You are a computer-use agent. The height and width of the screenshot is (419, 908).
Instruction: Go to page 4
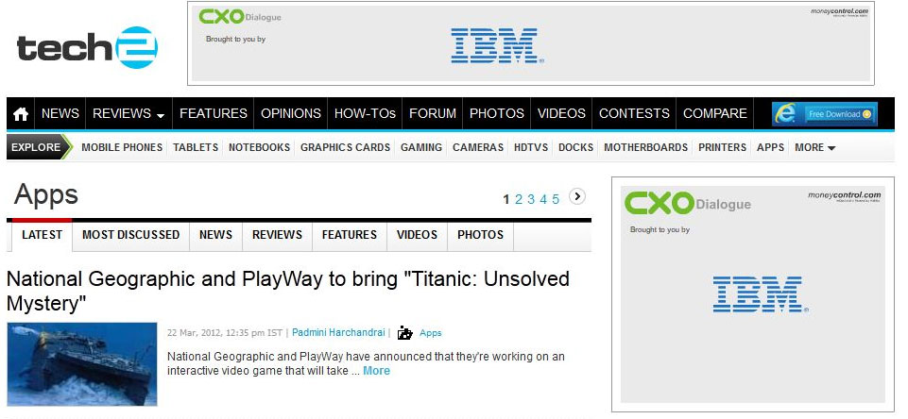543,200
